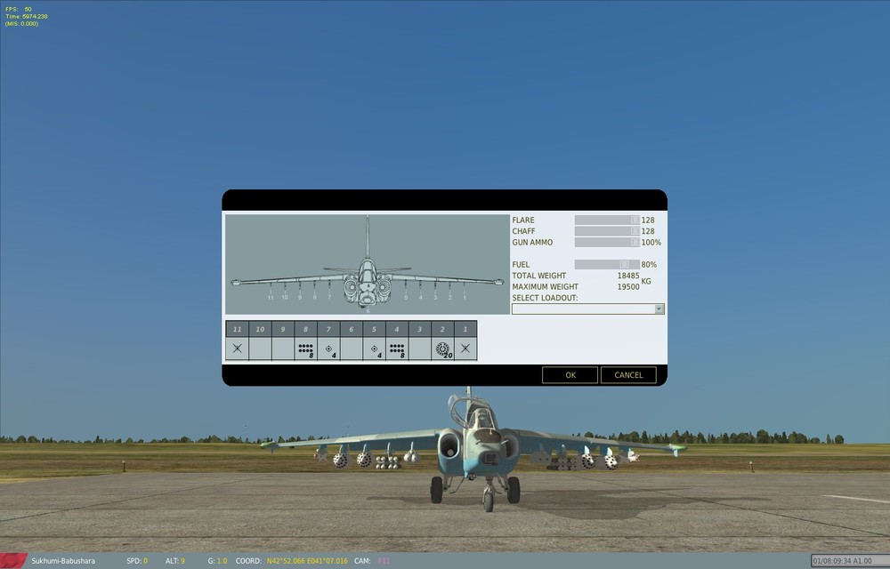Click the column header for pylon 6
890x569 pixels.
click(x=352, y=329)
